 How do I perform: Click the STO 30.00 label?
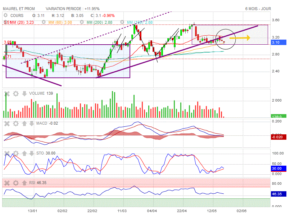46,153
